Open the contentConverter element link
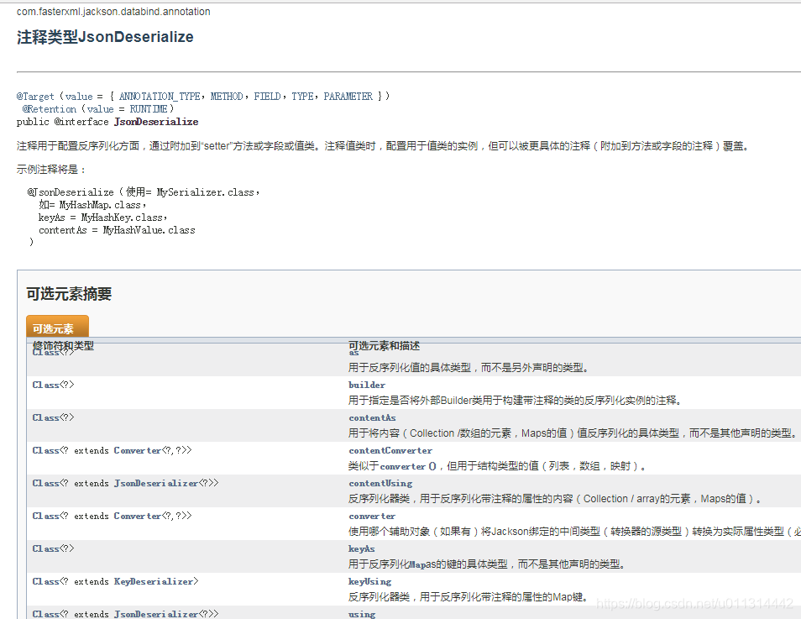801x619 pixels. tap(390, 450)
